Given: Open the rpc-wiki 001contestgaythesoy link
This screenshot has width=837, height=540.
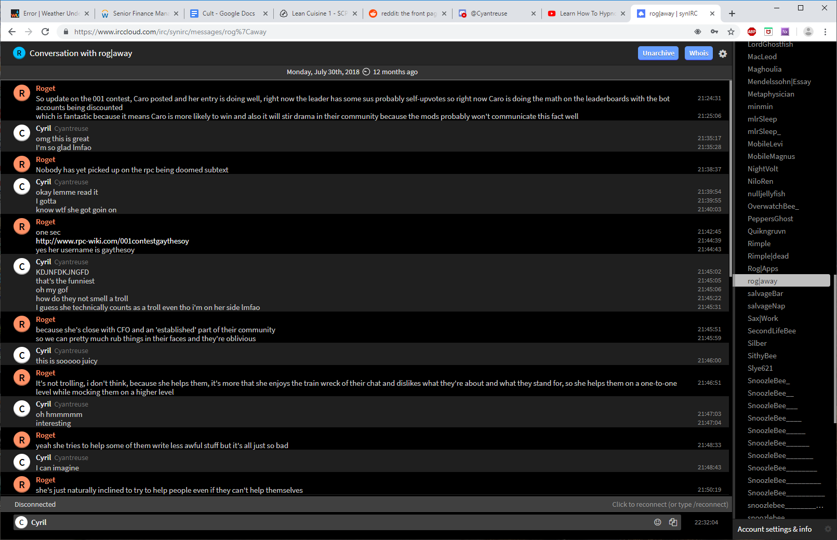Looking at the screenshot, I should pyautogui.click(x=112, y=241).
